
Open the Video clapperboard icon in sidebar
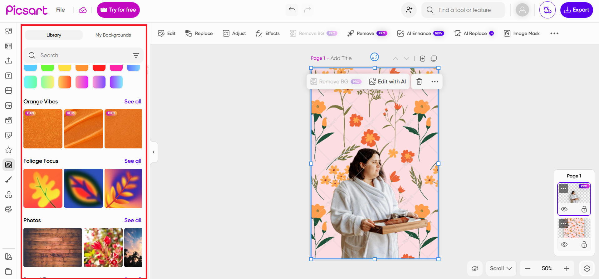[x=9, y=120]
